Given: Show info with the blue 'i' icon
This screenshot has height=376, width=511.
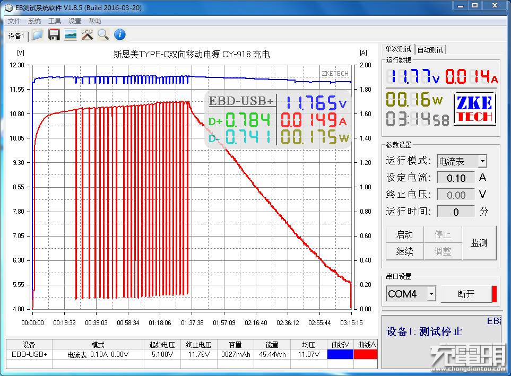Looking at the screenshot, I should tap(120, 34).
